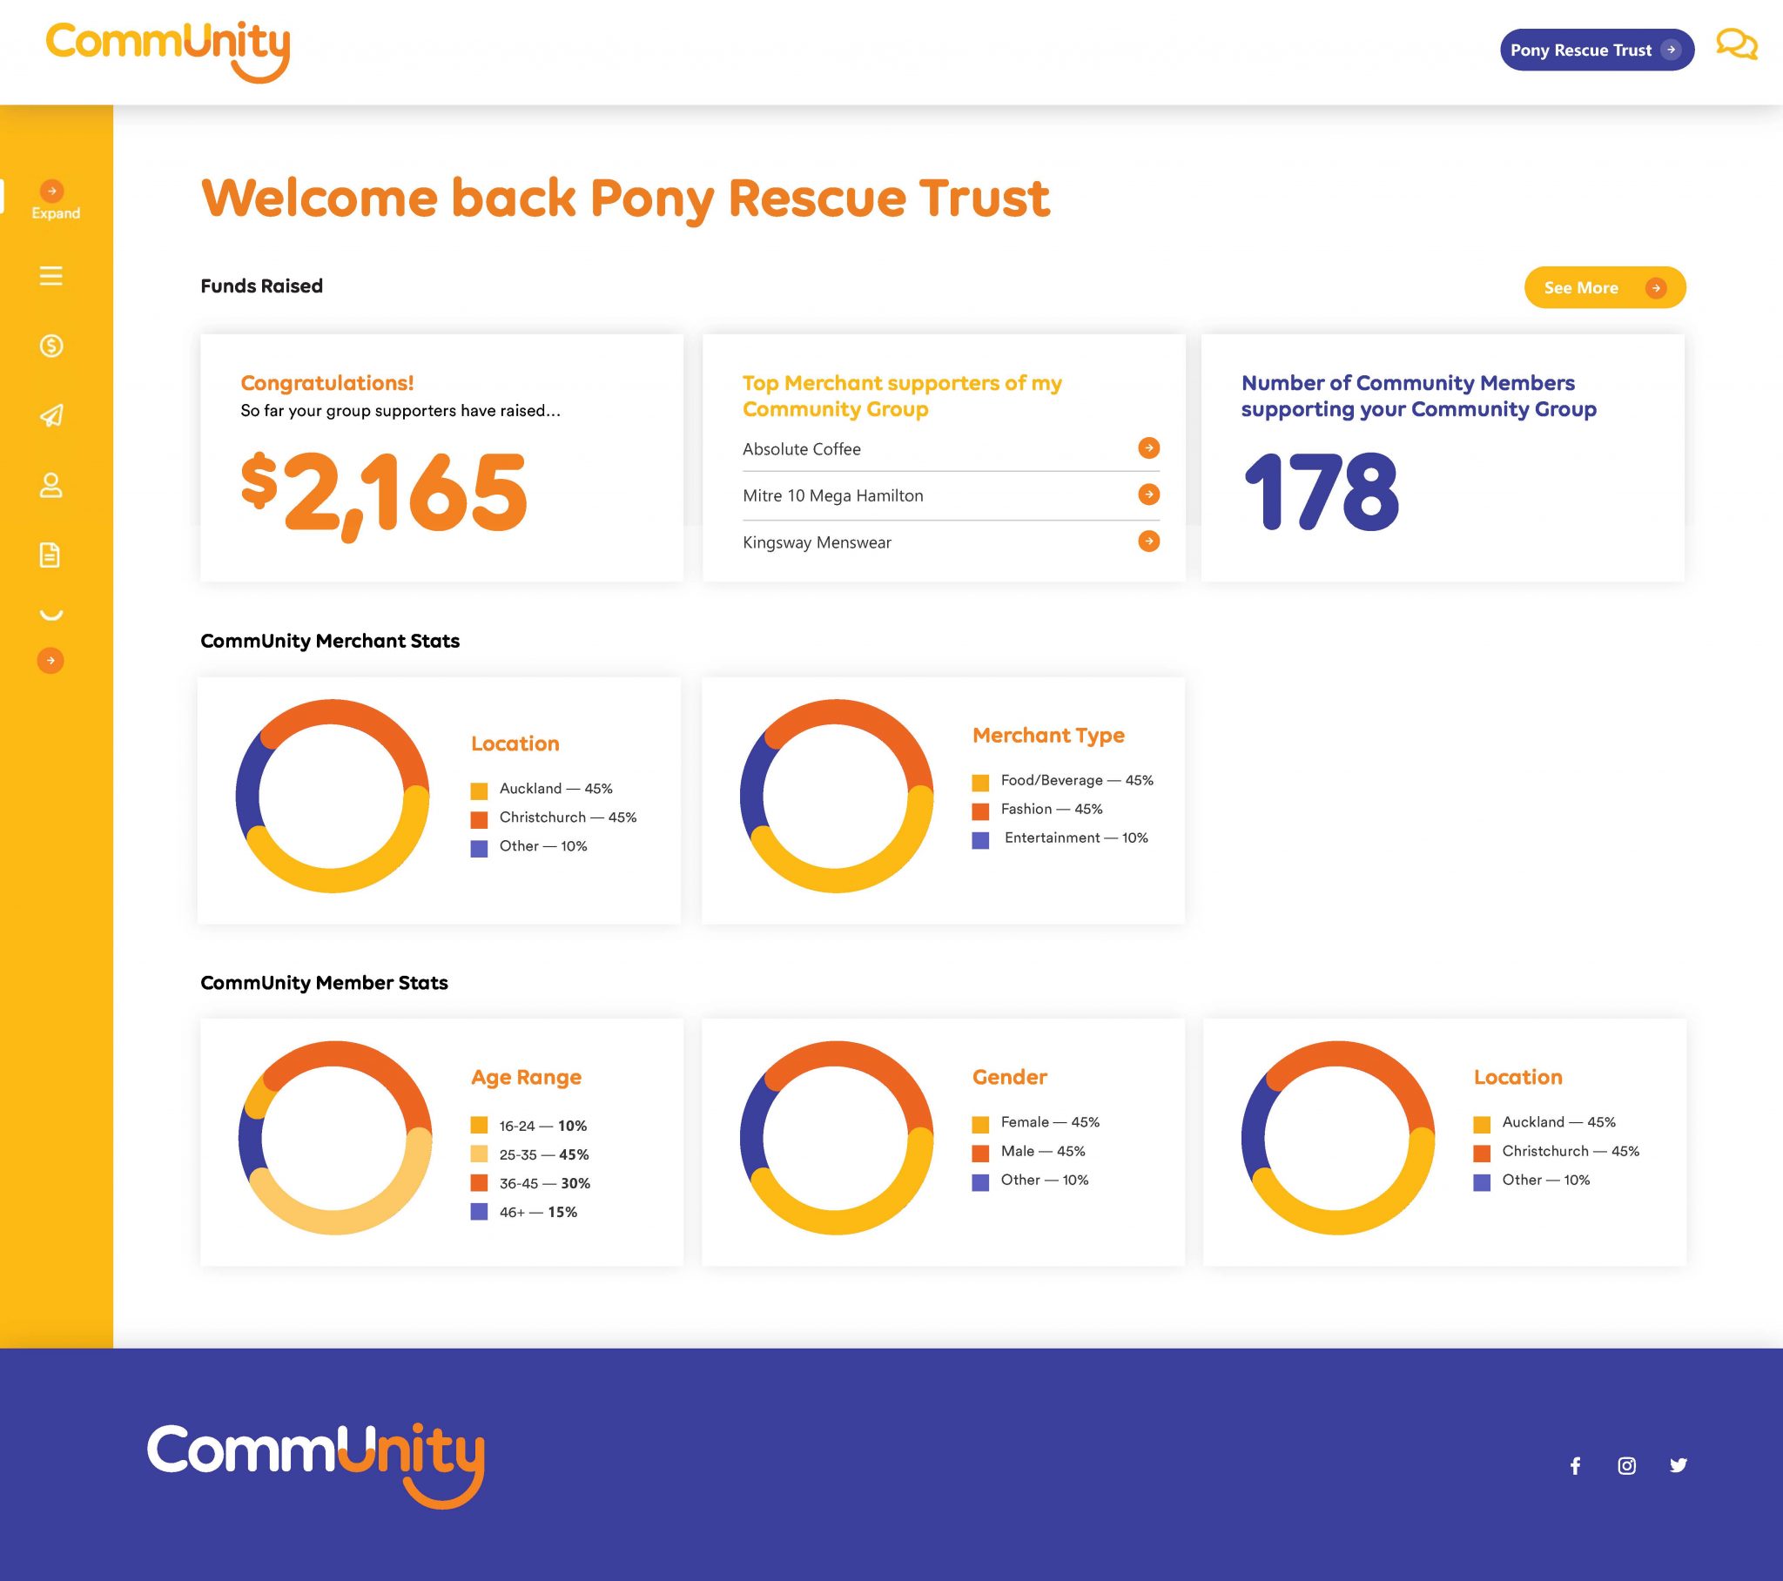This screenshot has width=1783, height=1581.
Task: Open the Pony Rescue Trust account button
Action: [1597, 50]
